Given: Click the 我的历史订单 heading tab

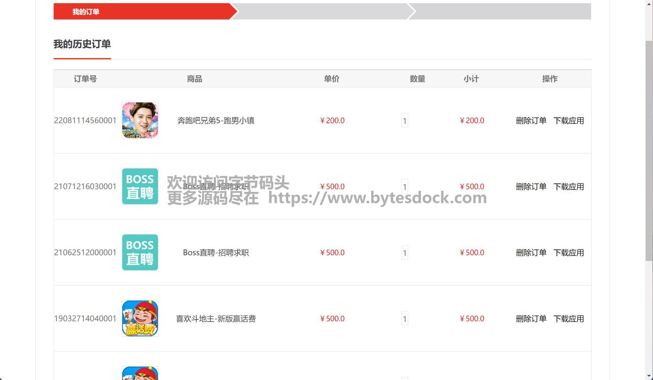Looking at the screenshot, I should click(82, 44).
